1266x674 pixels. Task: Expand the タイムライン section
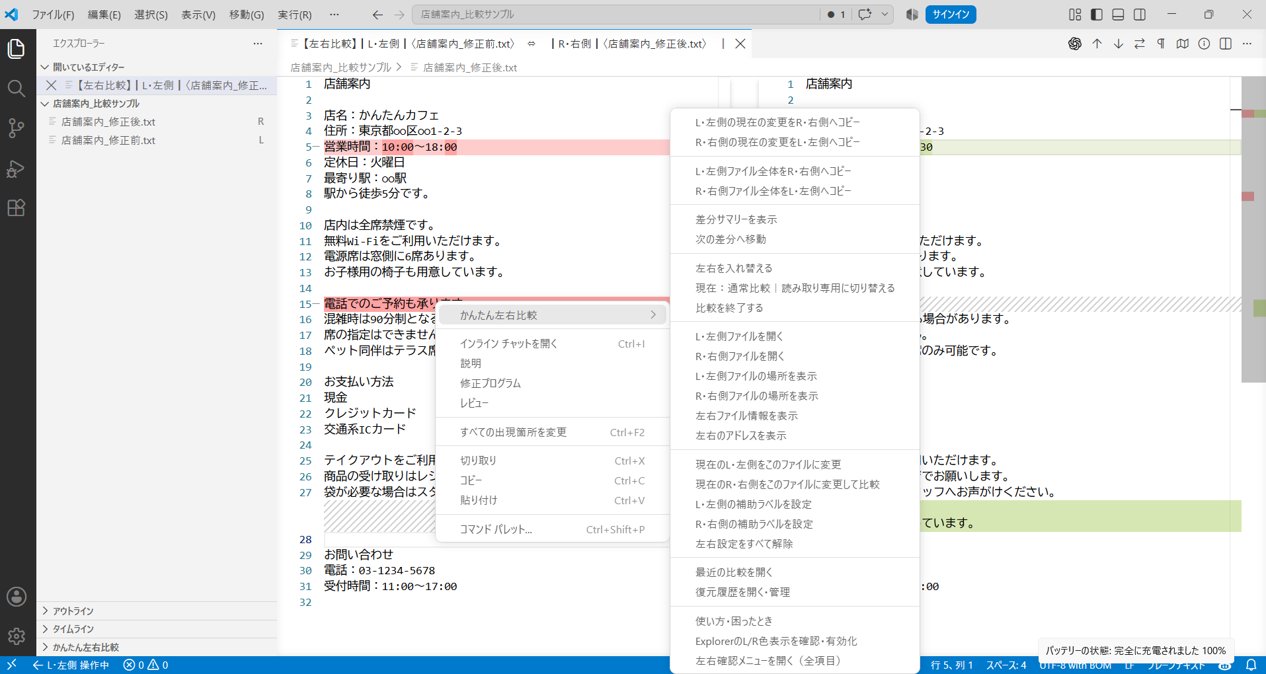coord(157,629)
